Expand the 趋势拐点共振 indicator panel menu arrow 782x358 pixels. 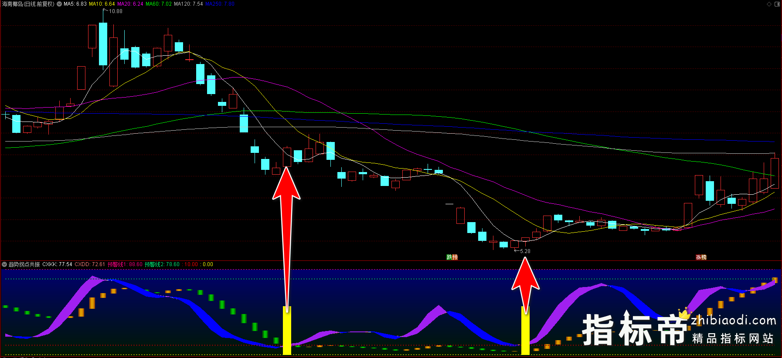tap(4, 264)
